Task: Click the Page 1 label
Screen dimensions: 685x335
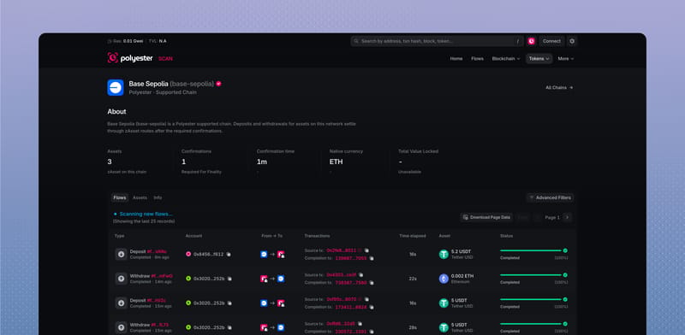Action: [552, 217]
